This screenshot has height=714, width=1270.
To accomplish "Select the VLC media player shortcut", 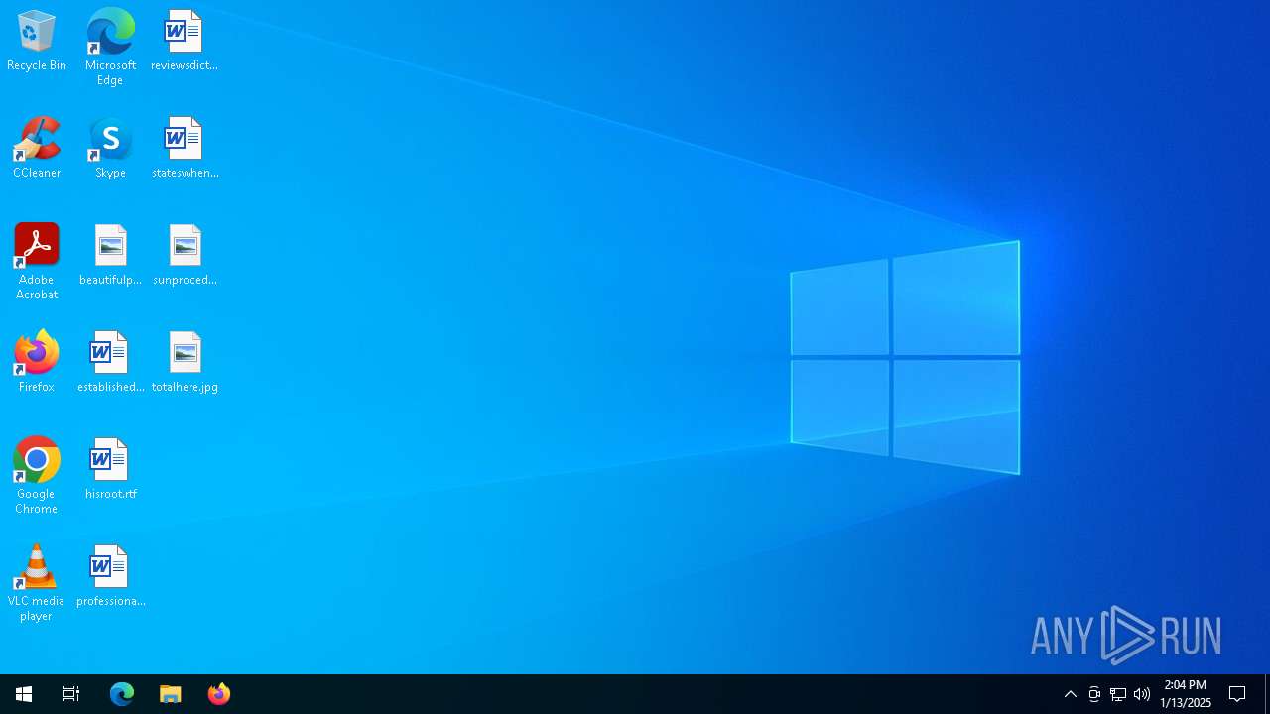I will pyautogui.click(x=37, y=583).
